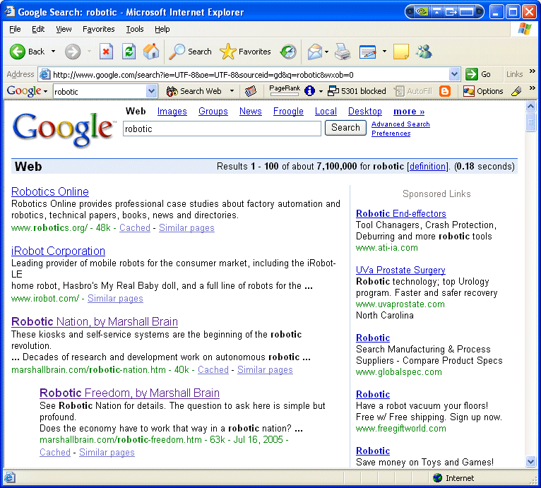Click the Google page Search button
Image resolution: width=541 pixels, height=488 pixels.
pos(345,128)
